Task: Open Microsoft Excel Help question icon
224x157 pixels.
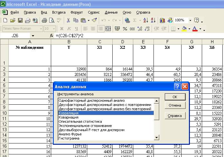Action: pyautogui.click(x=197, y=20)
